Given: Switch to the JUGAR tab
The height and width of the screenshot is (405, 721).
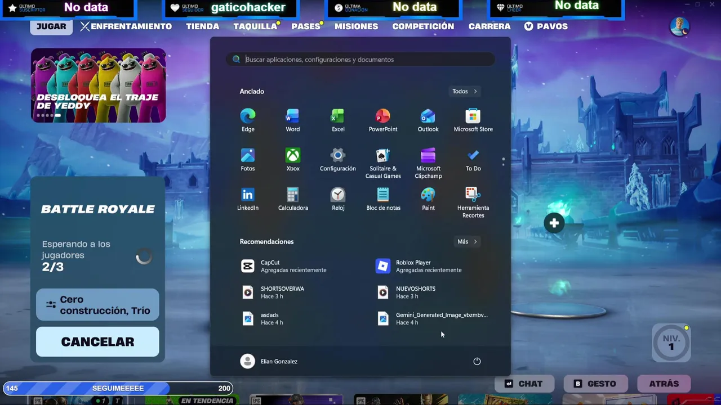Looking at the screenshot, I should tap(51, 26).
